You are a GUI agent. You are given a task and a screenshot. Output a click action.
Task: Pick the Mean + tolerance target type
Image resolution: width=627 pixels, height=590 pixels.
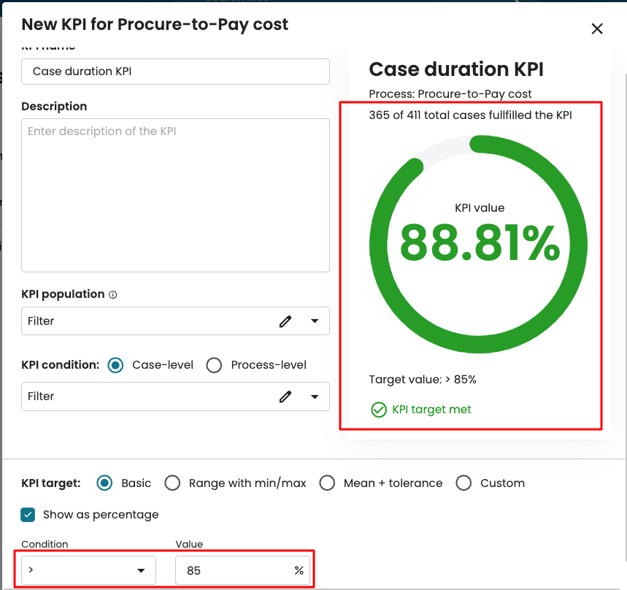pyautogui.click(x=327, y=483)
